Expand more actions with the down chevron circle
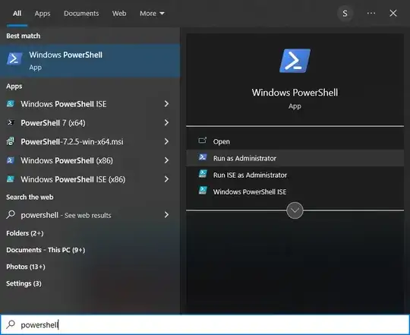 click(x=295, y=210)
